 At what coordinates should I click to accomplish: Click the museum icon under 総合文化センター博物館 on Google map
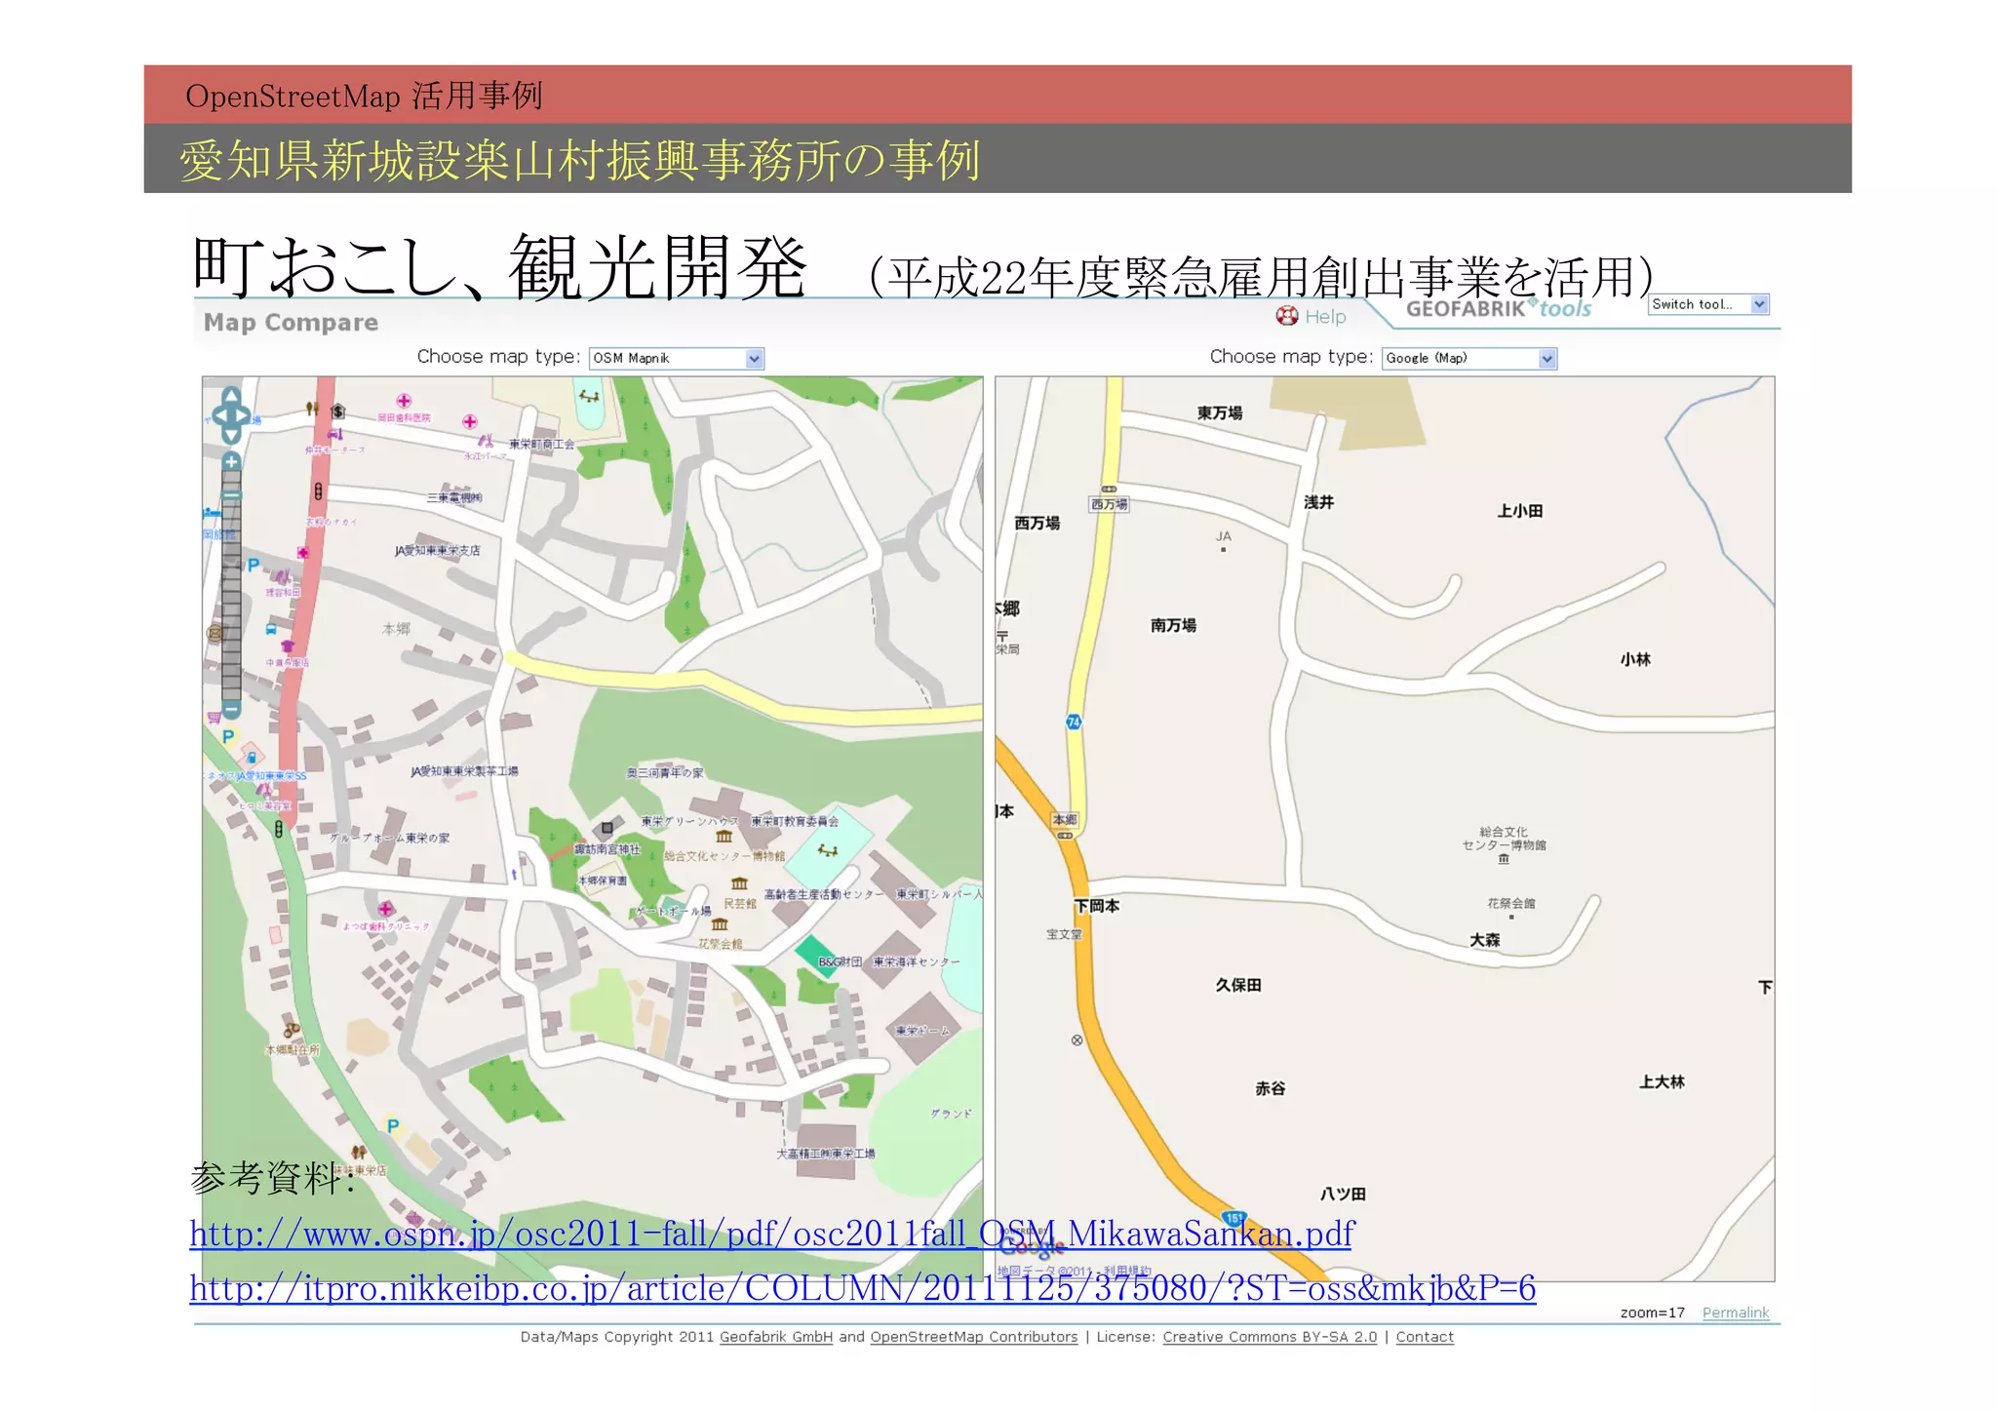pos(1504,859)
